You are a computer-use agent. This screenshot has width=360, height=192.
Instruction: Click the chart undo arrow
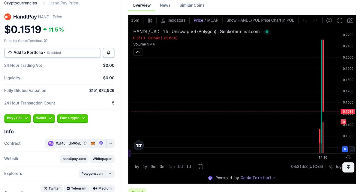pyautogui.click(x=305, y=20)
